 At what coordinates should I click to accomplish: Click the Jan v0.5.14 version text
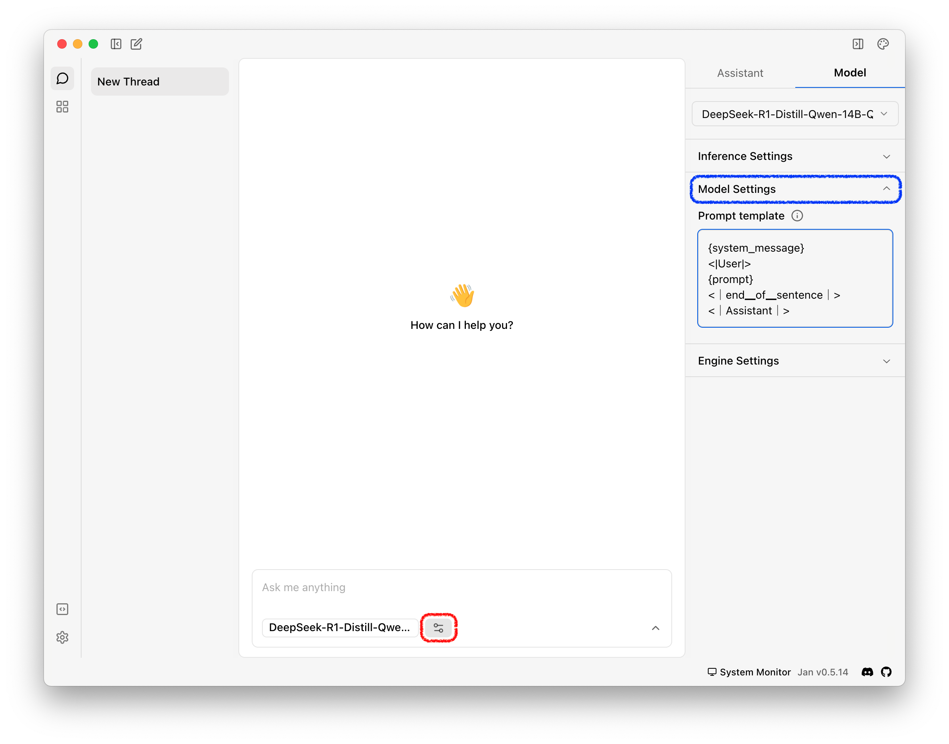coord(823,672)
